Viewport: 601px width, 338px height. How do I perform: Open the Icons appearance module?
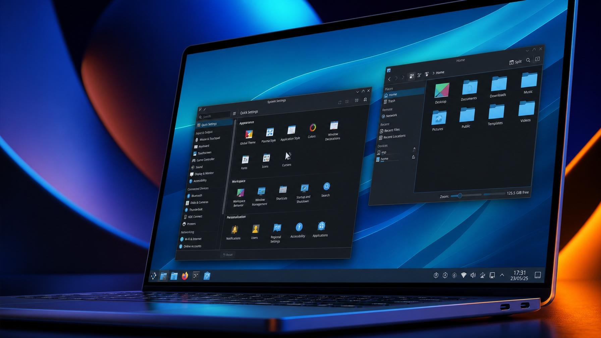click(x=266, y=160)
